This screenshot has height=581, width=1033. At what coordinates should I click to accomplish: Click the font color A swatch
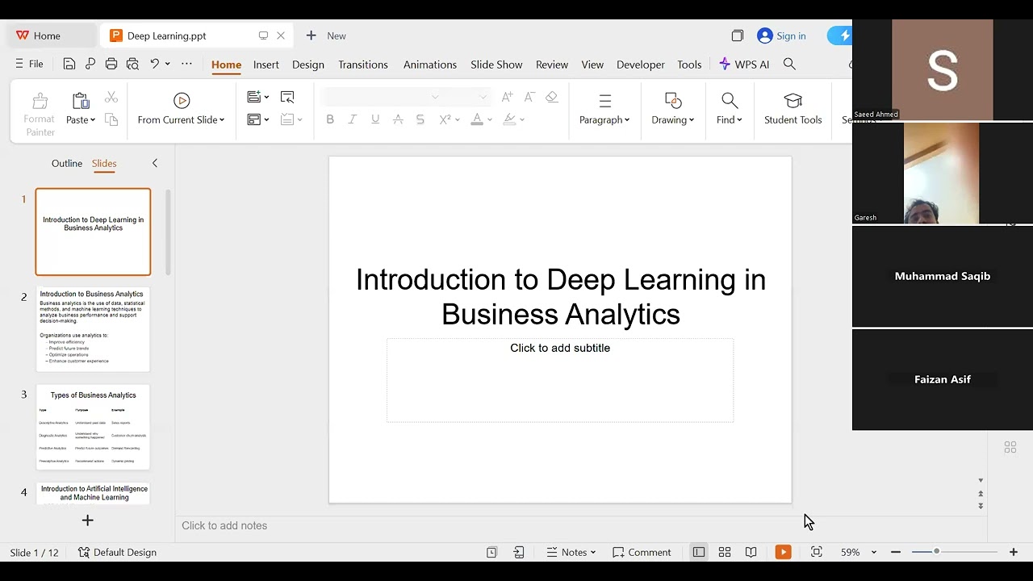pos(477,119)
